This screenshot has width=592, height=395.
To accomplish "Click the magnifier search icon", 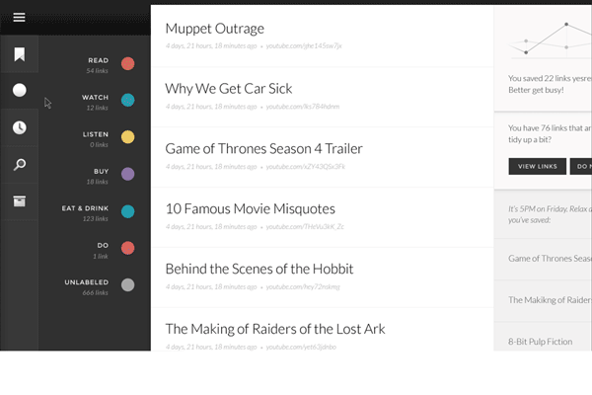I will pos(19,164).
